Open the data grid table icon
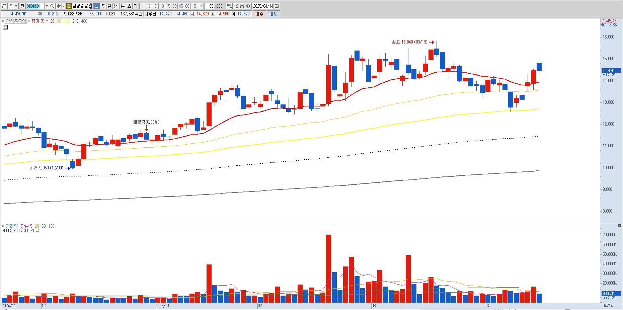 (x=5, y=27)
